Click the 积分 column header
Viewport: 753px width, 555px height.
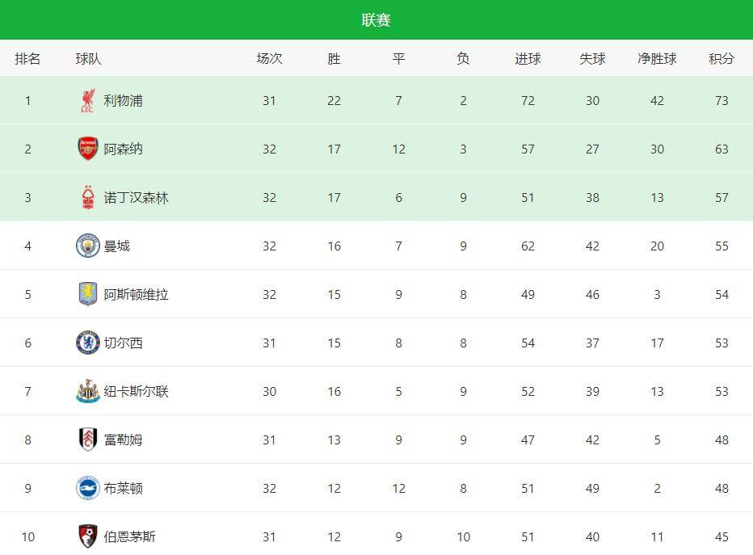tap(721, 59)
